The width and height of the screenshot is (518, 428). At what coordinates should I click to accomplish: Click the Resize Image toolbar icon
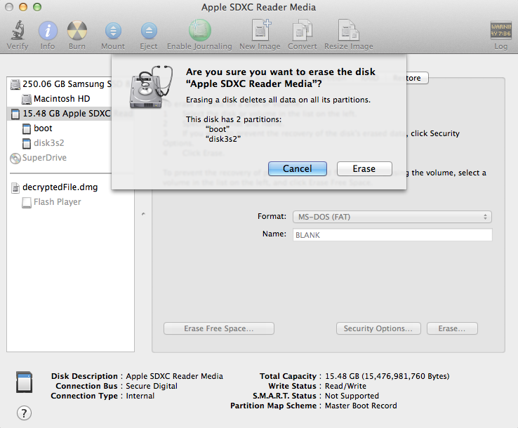click(349, 30)
